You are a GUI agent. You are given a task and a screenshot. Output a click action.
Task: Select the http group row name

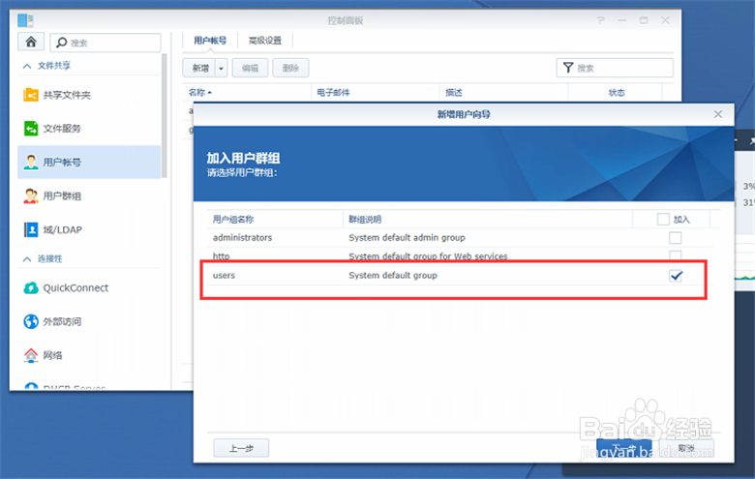pyautogui.click(x=221, y=255)
